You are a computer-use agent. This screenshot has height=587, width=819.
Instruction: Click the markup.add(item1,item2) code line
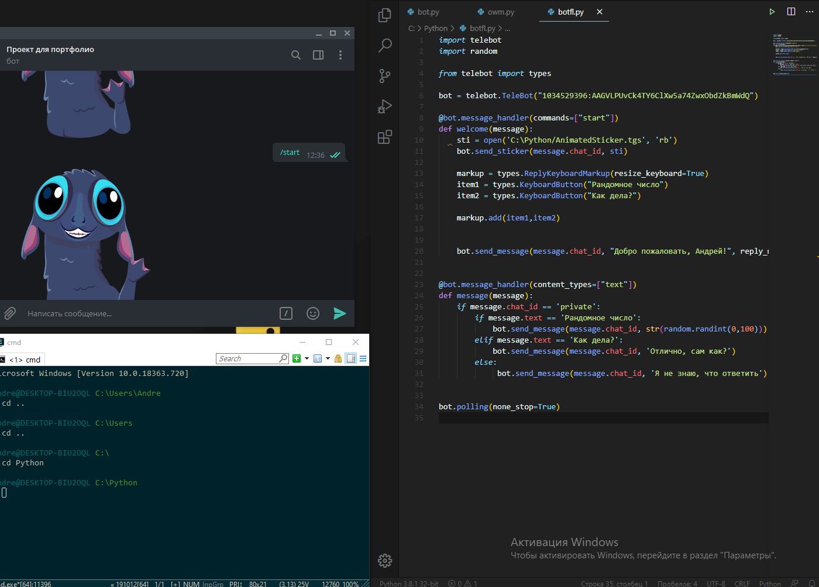pyautogui.click(x=508, y=218)
